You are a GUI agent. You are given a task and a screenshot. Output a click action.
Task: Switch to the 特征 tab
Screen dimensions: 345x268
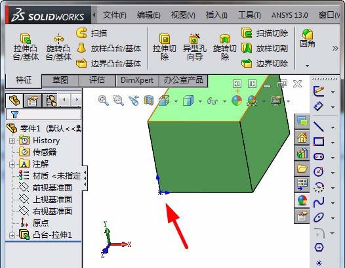click(24, 80)
